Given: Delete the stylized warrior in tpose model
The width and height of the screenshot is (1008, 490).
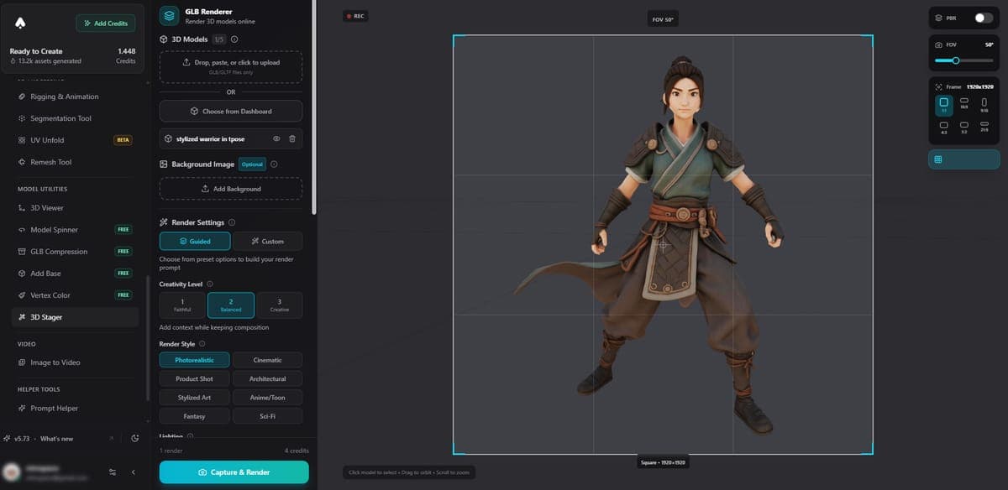Looking at the screenshot, I should [x=292, y=138].
